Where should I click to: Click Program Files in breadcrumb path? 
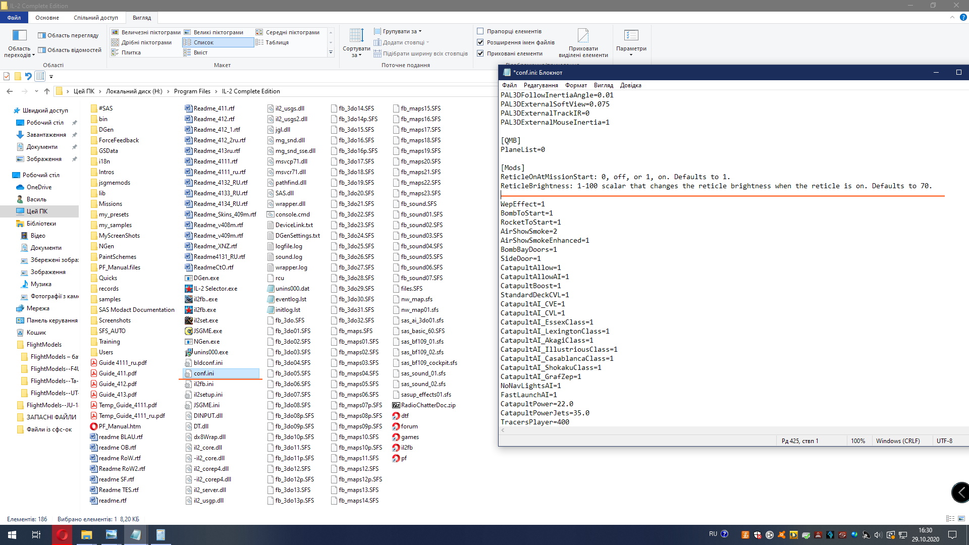click(x=192, y=91)
